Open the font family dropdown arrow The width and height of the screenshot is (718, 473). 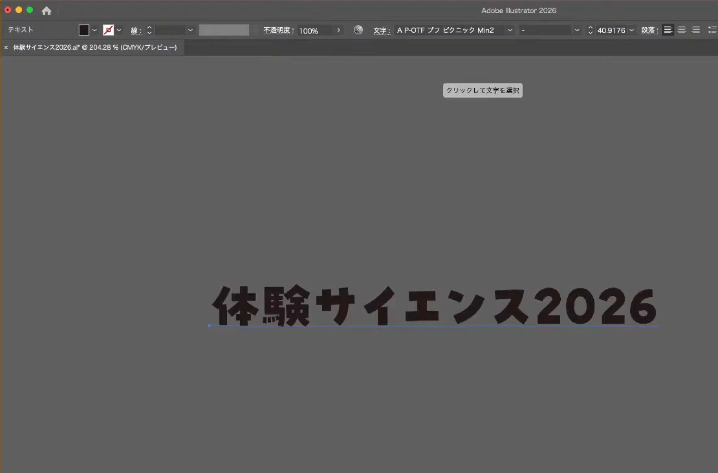(510, 30)
